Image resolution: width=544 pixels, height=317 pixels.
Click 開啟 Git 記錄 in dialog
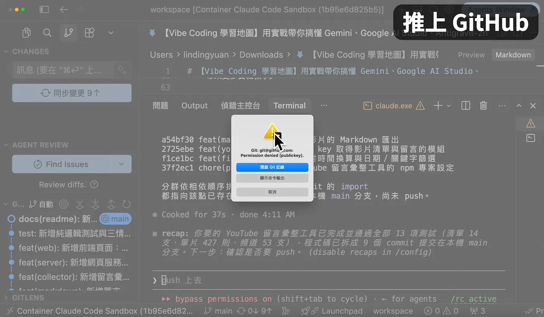pyautogui.click(x=272, y=167)
